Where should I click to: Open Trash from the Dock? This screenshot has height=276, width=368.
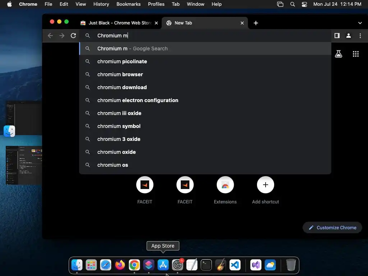click(291, 265)
